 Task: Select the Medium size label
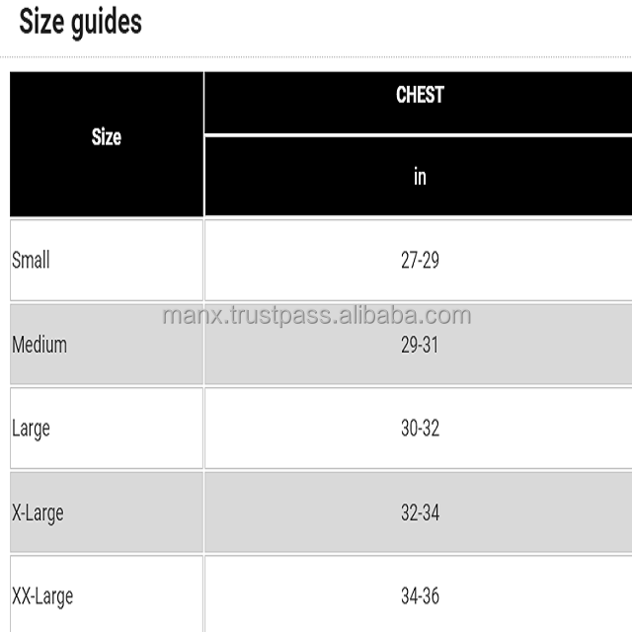(39, 345)
